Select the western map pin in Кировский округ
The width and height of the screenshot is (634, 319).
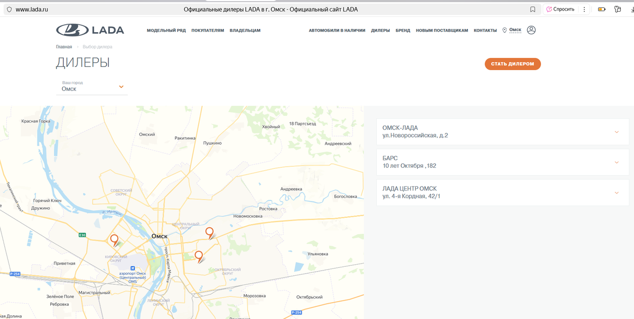point(114,240)
